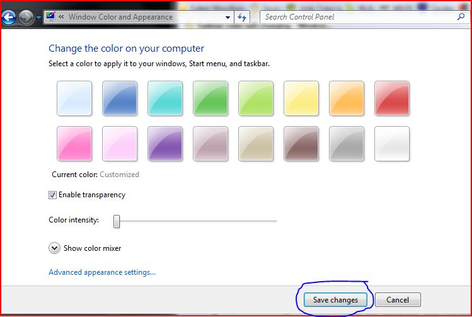Image resolution: width=472 pixels, height=317 pixels.
Task: Open Advanced appearance settings link
Action: pos(102,272)
